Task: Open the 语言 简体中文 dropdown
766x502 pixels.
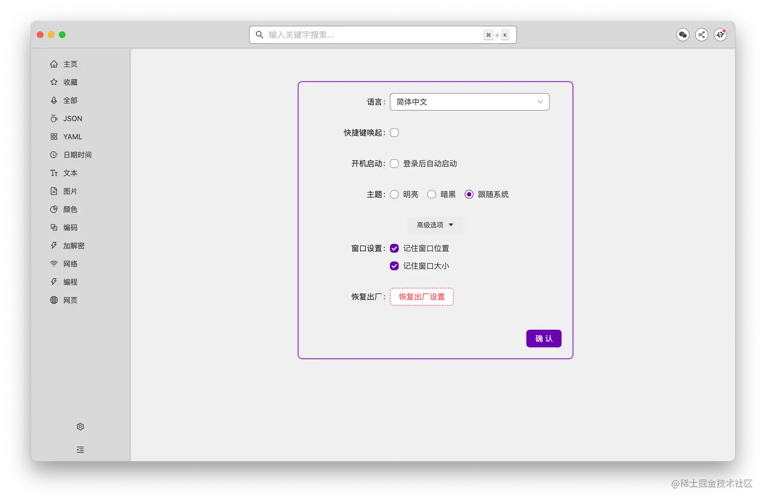Action: [x=470, y=102]
